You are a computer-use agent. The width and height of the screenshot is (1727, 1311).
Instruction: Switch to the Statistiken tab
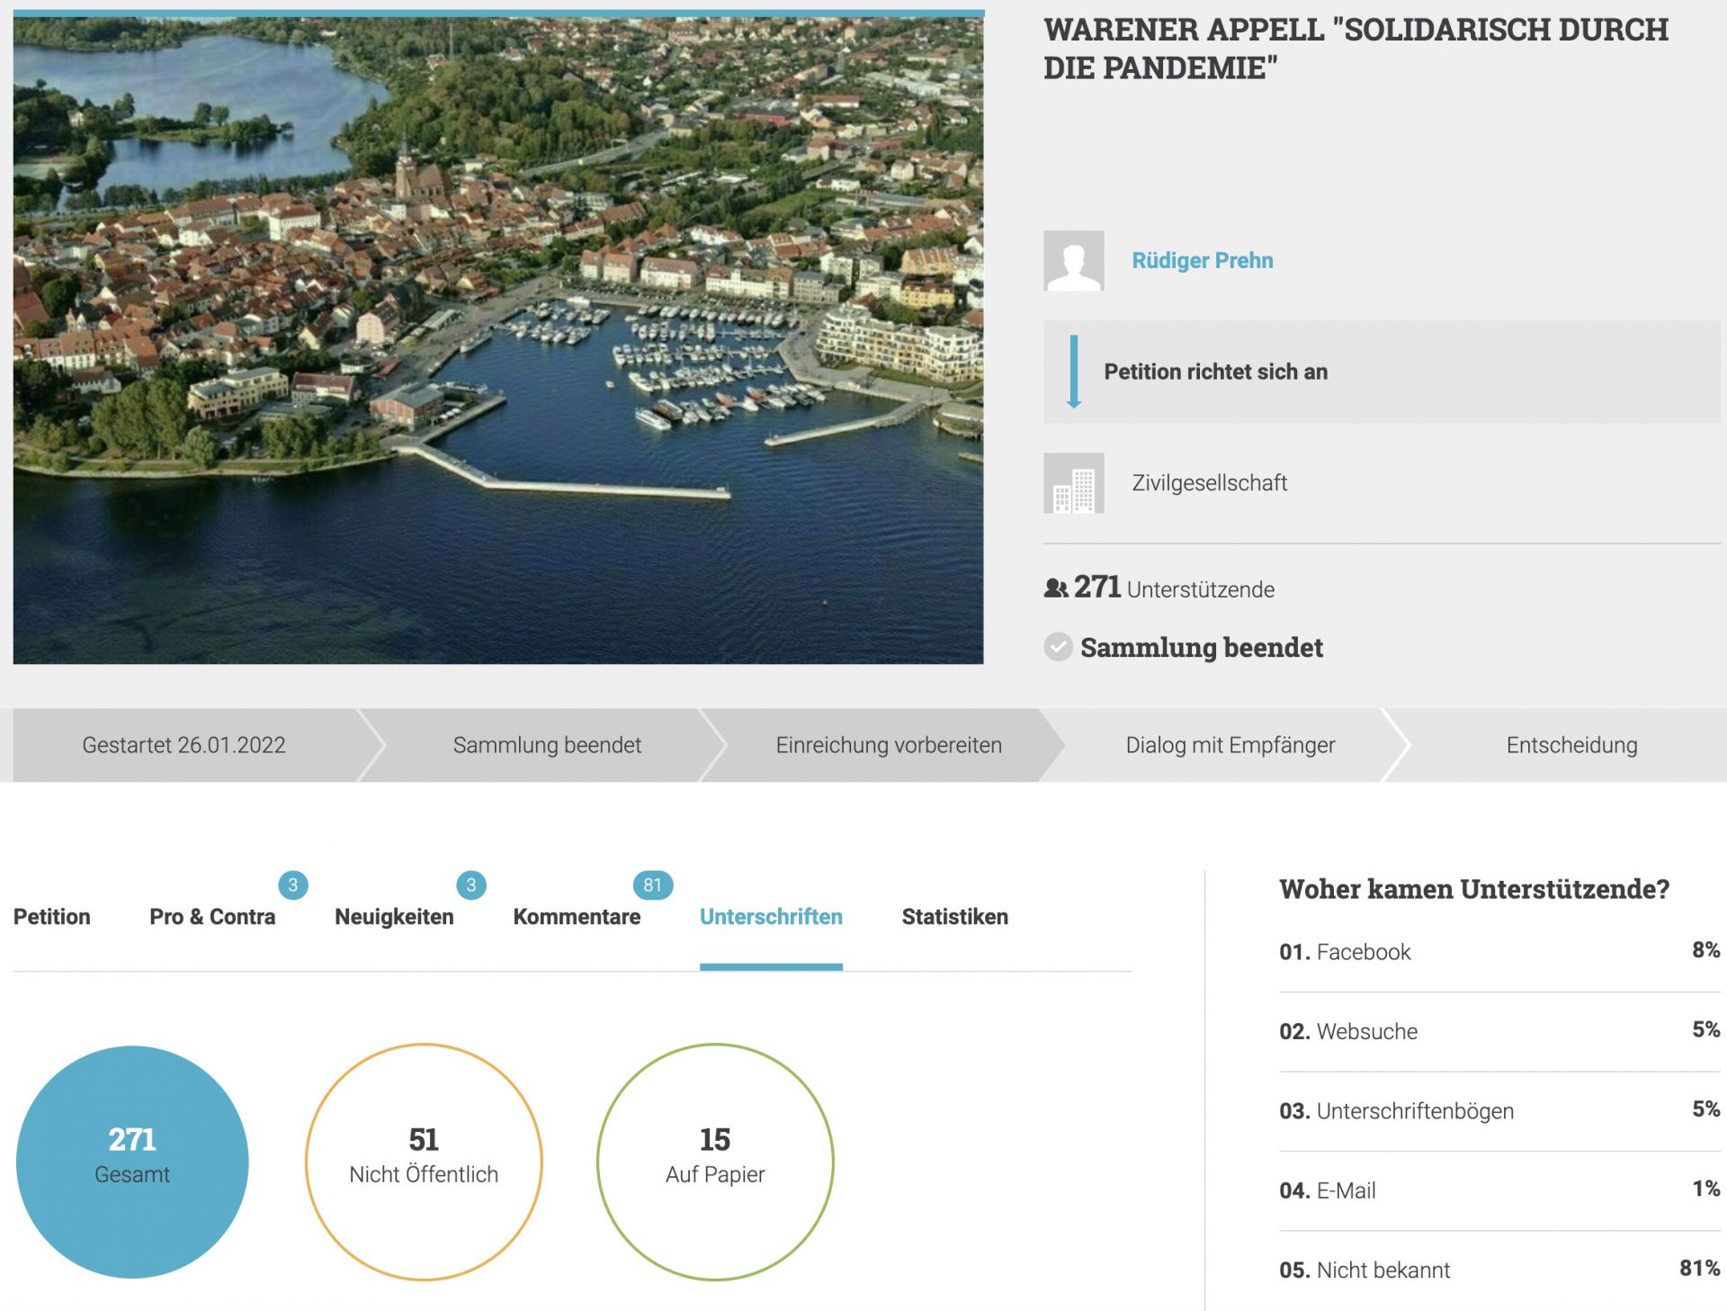pyautogui.click(x=954, y=917)
